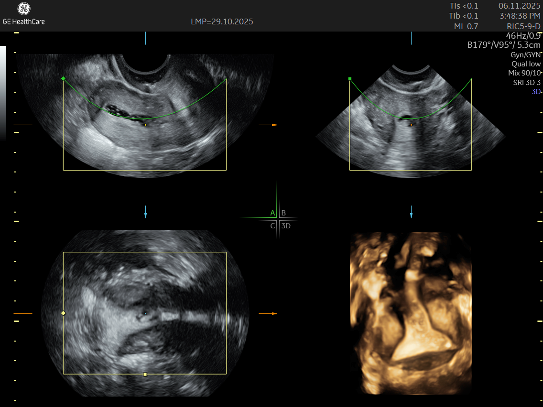Click the GE HealthCare logo
Viewport: 543px width, 407px height.
tap(23, 14)
